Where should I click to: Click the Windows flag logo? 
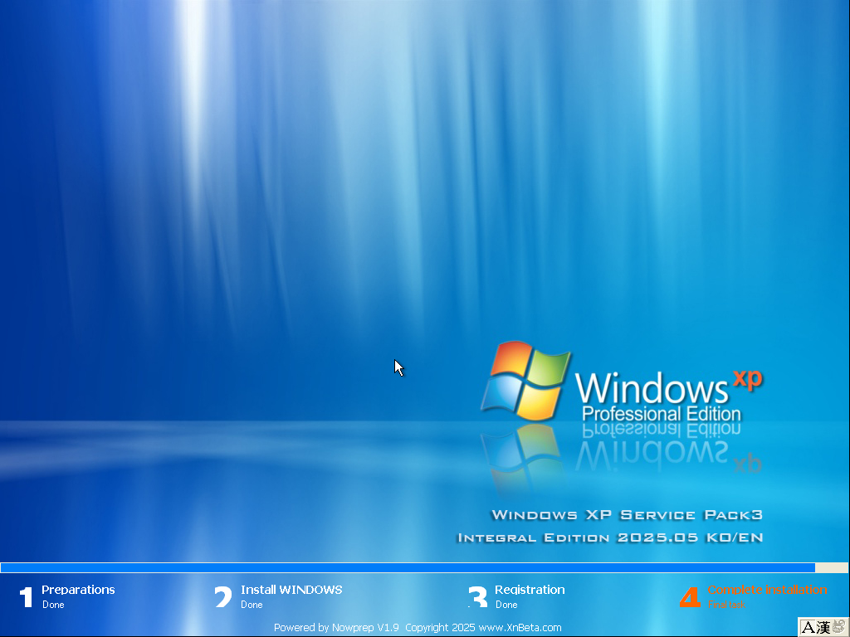pos(525,381)
